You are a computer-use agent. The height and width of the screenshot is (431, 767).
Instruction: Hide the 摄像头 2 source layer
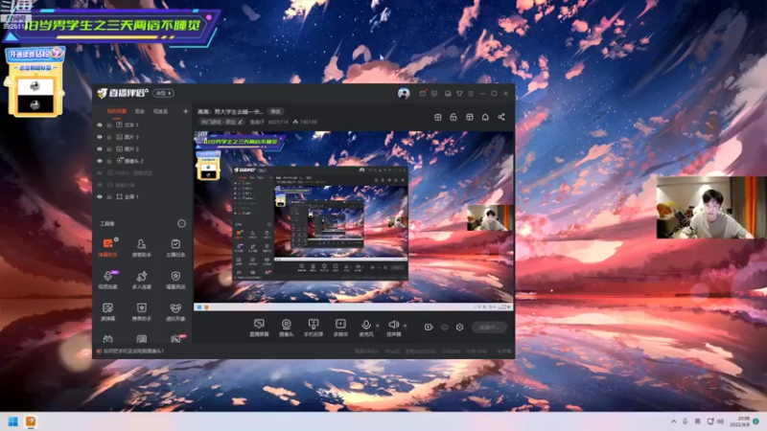click(x=100, y=161)
